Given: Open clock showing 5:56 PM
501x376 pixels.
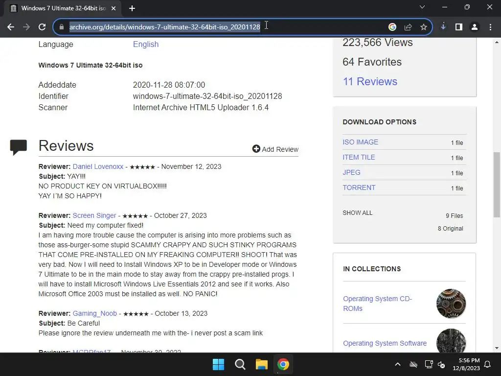Looking at the screenshot, I should (466, 364).
